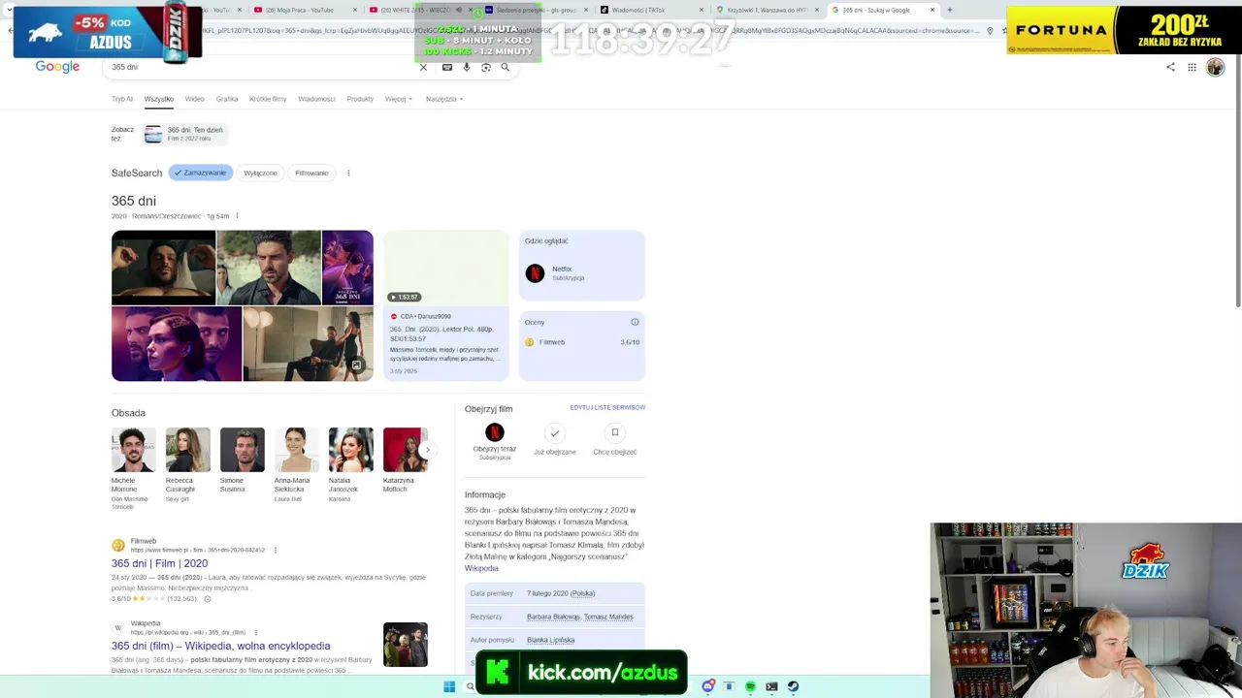1242x698 pixels.
Task: Open Simone Susinna cast photo
Action: [242, 450]
